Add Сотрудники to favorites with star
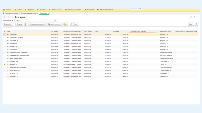 tap(13, 17)
